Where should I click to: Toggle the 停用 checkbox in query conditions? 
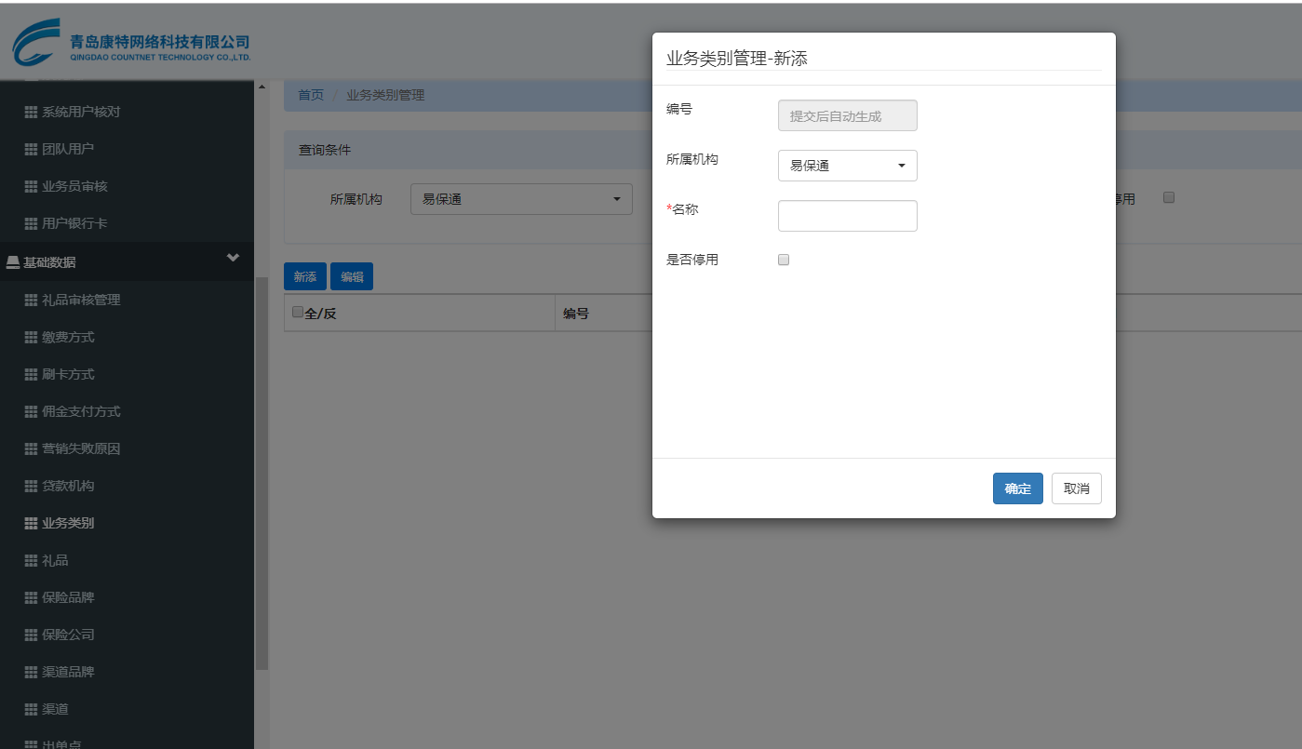[x=1169, y=197]
